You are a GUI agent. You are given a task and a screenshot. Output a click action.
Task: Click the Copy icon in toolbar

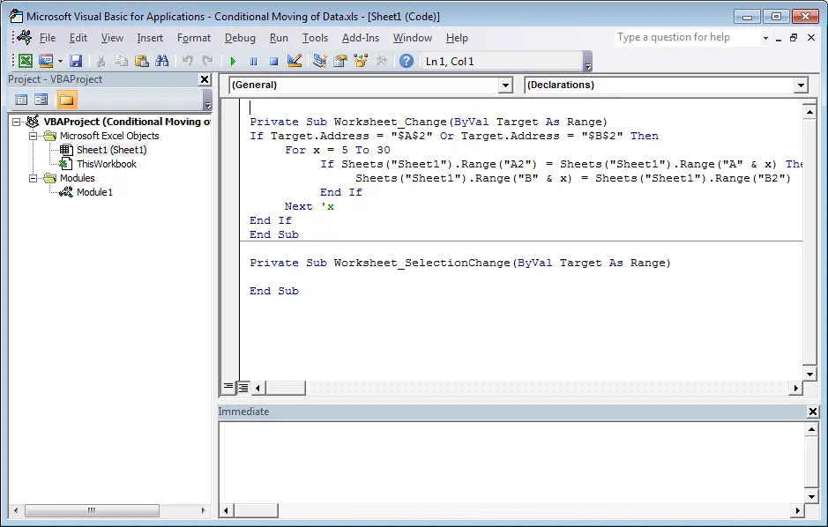121,61
